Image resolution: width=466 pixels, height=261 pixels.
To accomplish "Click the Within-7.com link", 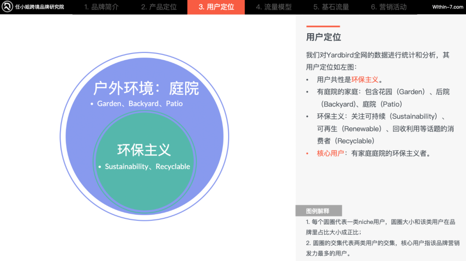I will point(447,7).
